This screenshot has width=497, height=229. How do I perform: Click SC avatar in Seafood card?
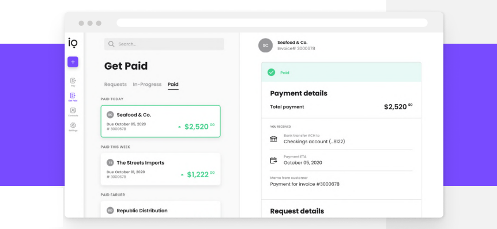(x=110, y=115)
